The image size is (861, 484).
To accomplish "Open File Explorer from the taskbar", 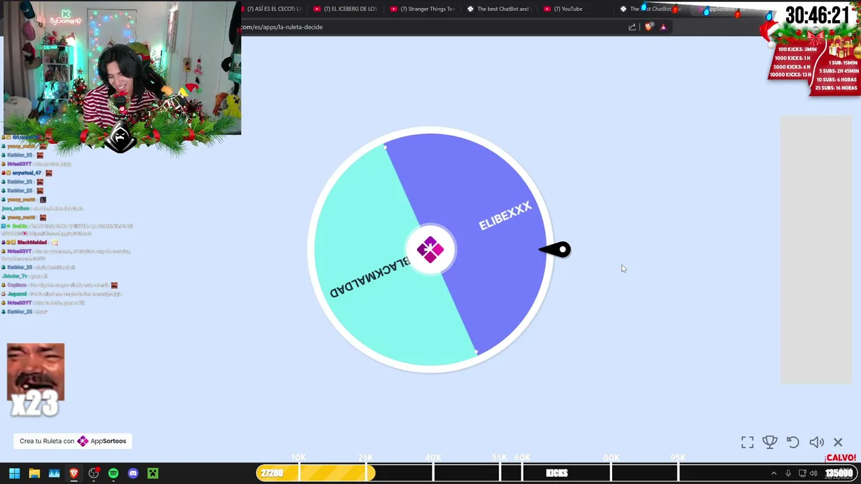I will point(34,473).
